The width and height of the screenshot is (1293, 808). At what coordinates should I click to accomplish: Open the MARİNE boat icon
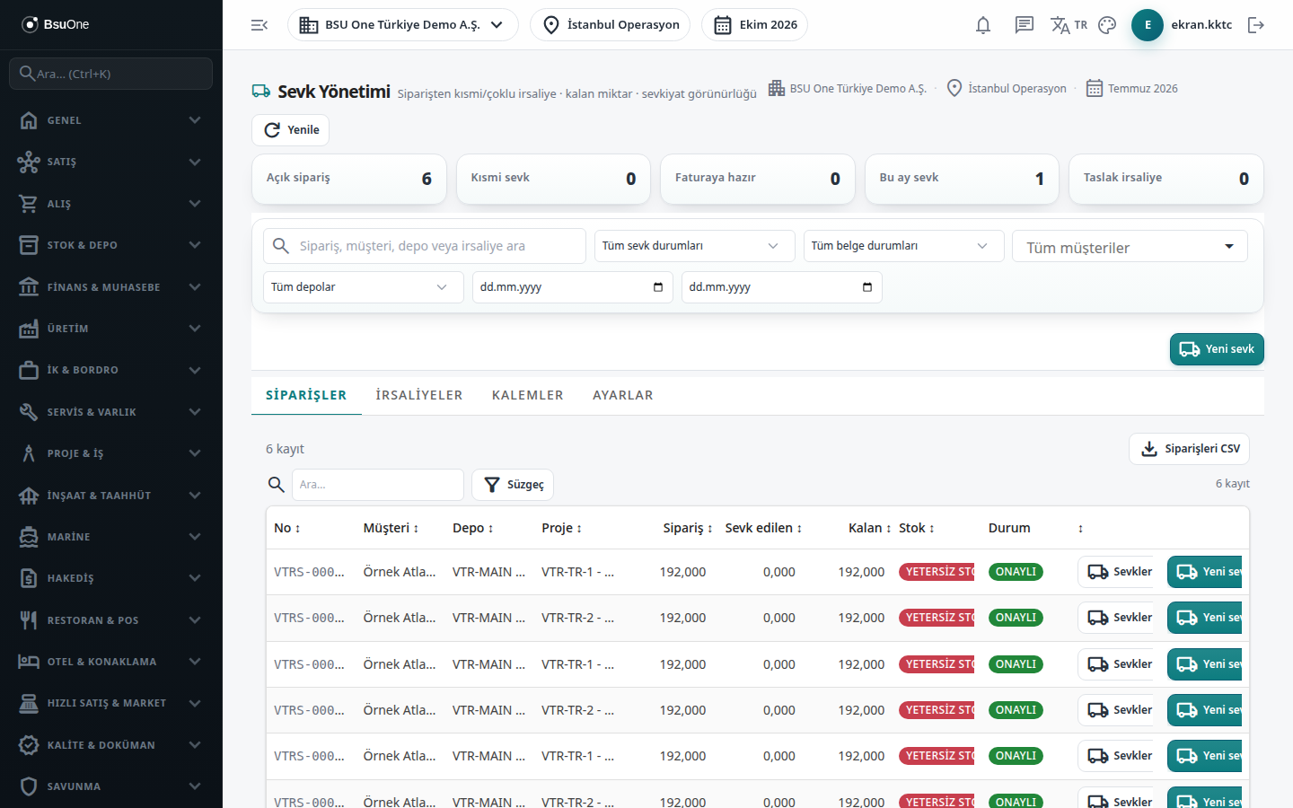(x=29, y=537)
